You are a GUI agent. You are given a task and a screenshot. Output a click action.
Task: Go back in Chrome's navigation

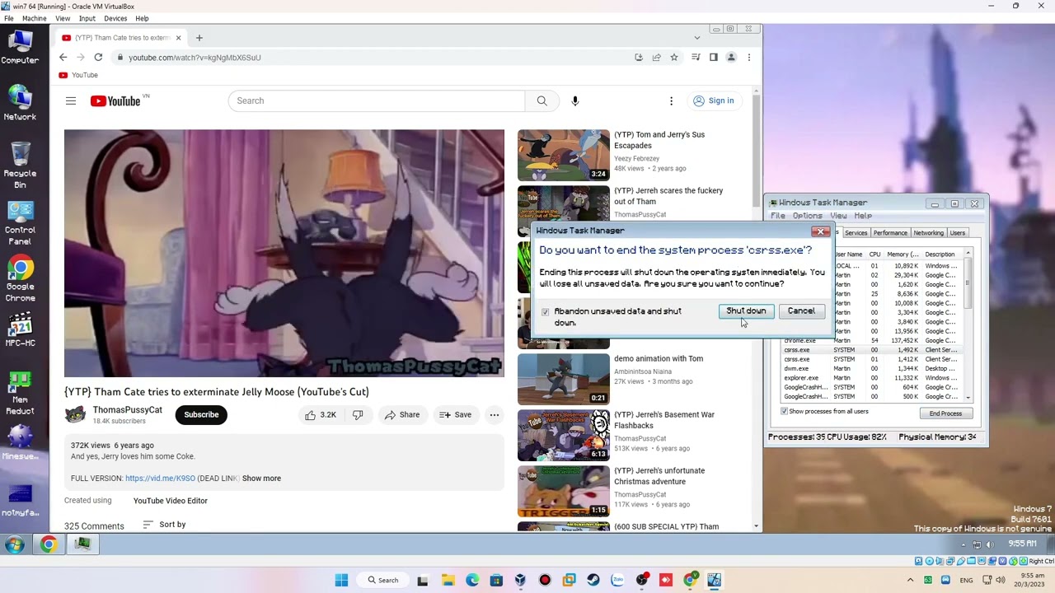click(63, 57)
